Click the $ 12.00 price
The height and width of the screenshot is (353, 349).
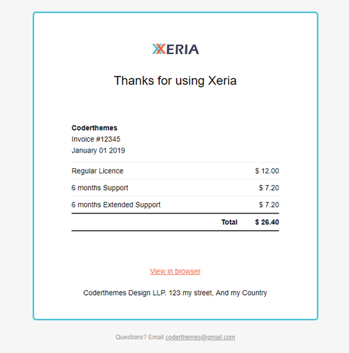pyautogui.click(x=267, y=171)
